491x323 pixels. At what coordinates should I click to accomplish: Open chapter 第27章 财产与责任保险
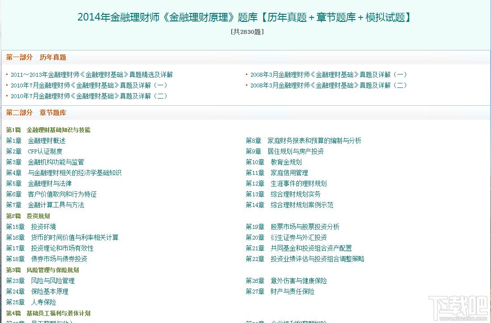(x=280, y=291)
